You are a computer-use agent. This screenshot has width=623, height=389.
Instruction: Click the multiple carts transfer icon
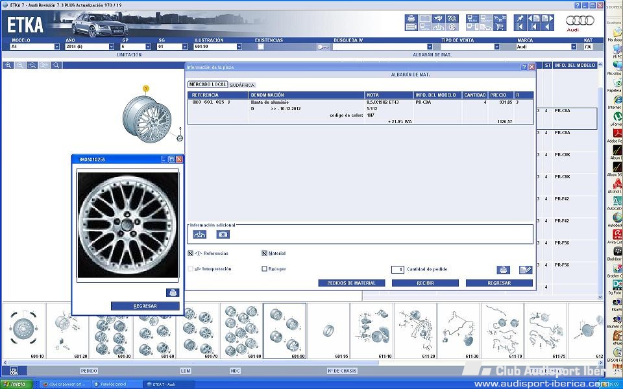point(500,18)
